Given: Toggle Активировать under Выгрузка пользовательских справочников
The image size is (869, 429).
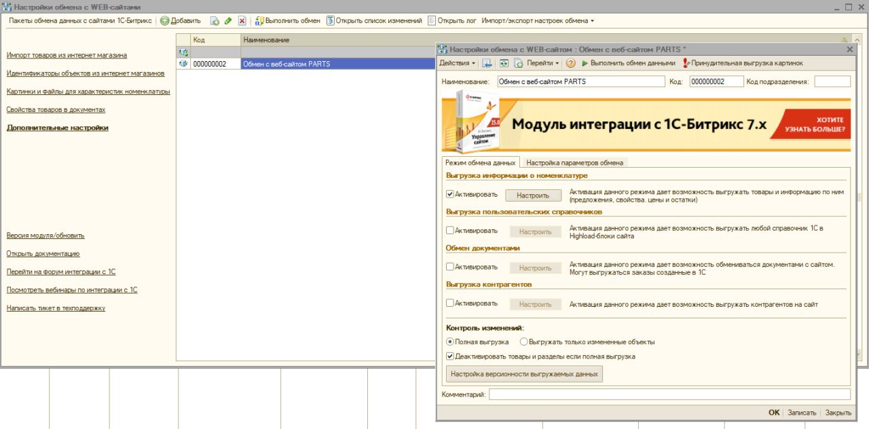Looking at the screenshot, I should pos(450,231).
